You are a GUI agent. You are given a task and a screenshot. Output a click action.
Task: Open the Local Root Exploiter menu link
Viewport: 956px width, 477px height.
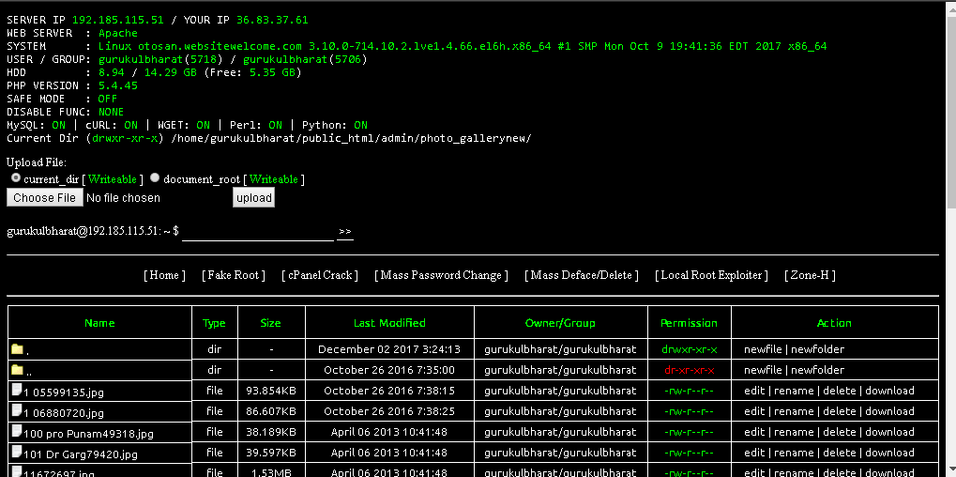pyautogui.click(x=711, y=275)
